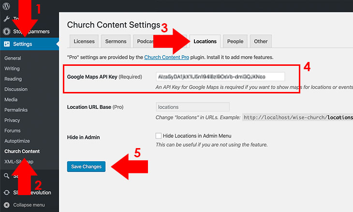353x212 pixels.
Task: Click the Tools wrench icon
Action: 7,19
